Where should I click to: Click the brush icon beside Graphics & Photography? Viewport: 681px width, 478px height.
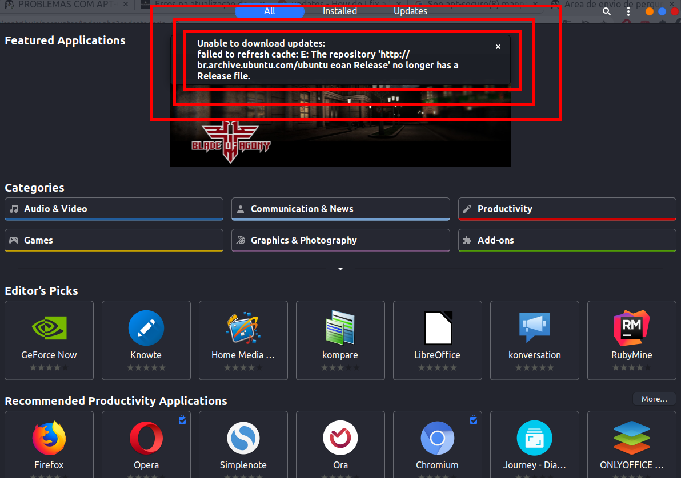(x=241, y=240)
